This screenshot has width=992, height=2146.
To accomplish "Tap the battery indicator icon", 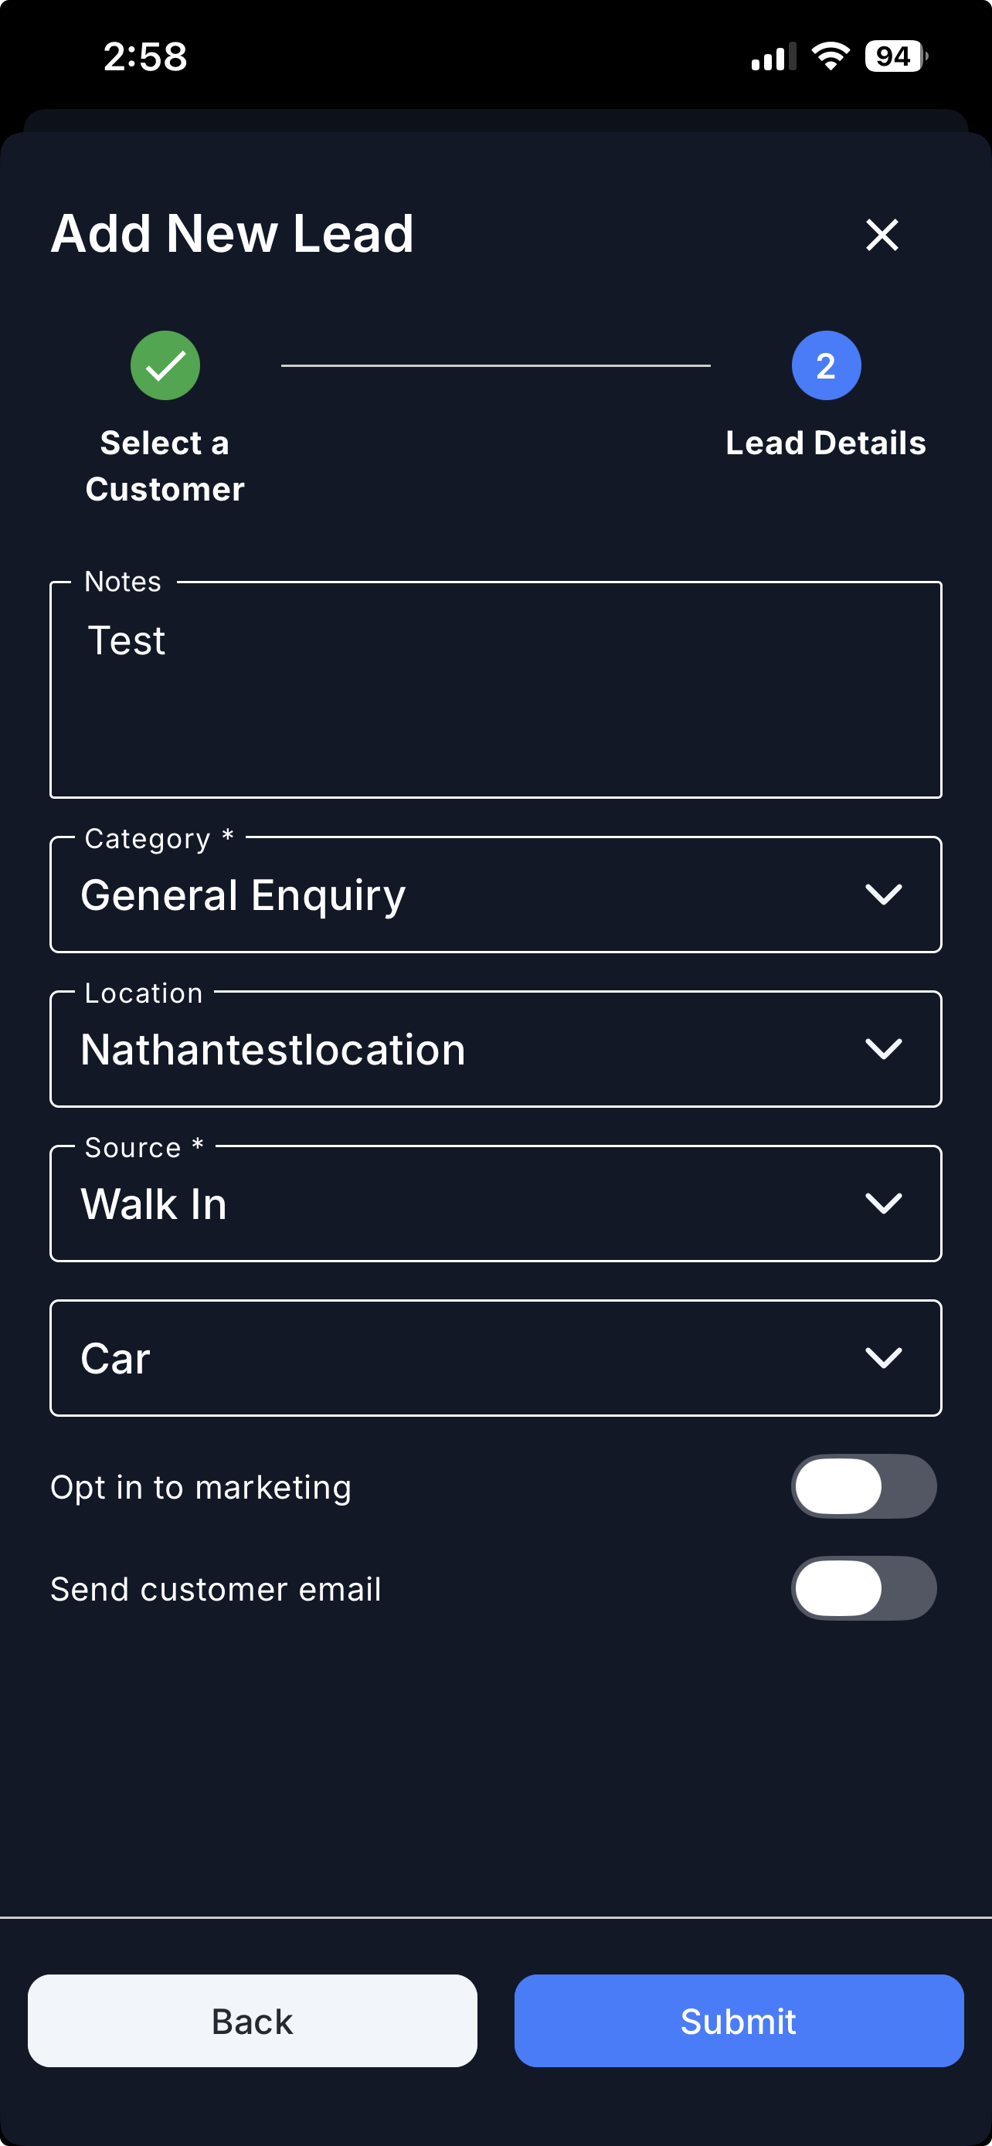I will tap(895, 56).
